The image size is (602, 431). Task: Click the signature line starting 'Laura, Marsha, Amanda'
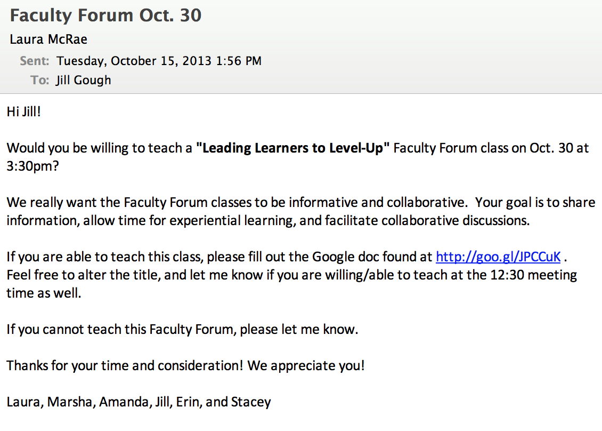(x=139, y=402)
